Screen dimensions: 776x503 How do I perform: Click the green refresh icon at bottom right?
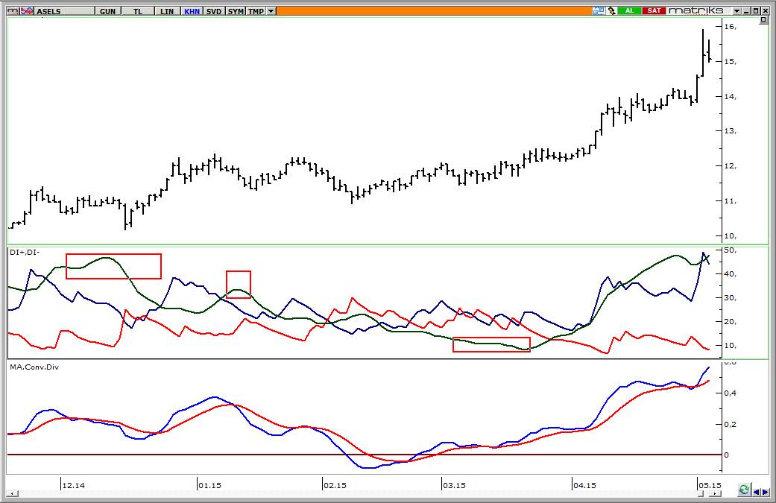(744, 490)
